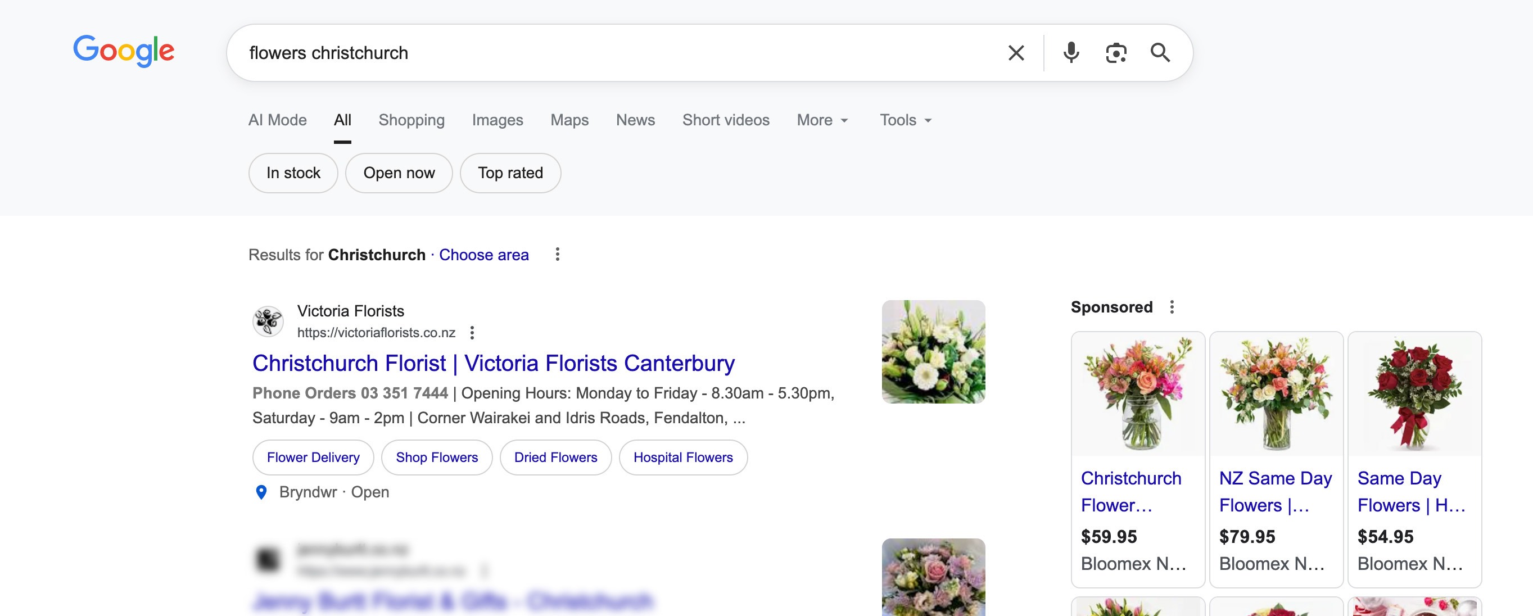The height and width of the screenshot is (616, 1533).
Task: Open the AI Mode tab
Action: pyautogui.click(x=277, y=120)
